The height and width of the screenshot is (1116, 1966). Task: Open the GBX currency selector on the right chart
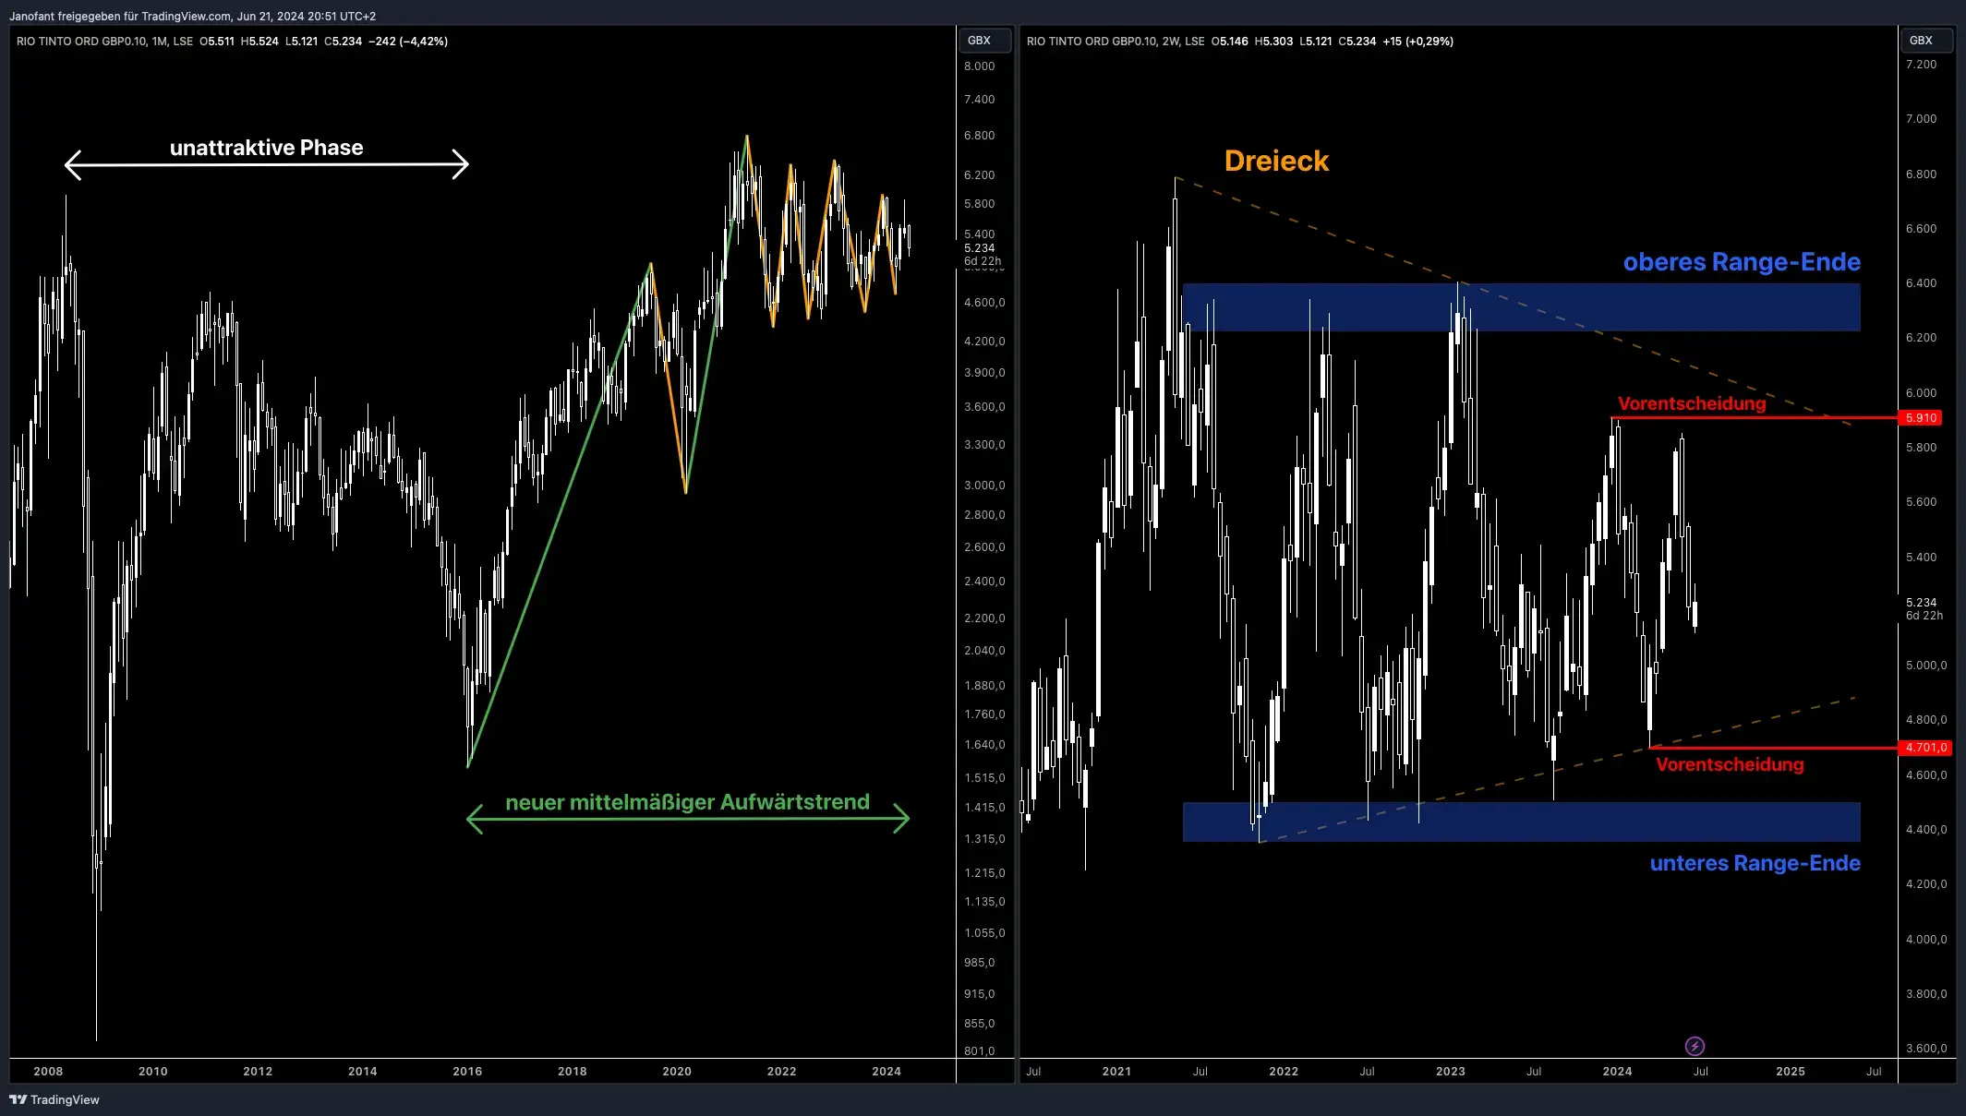1925,41
